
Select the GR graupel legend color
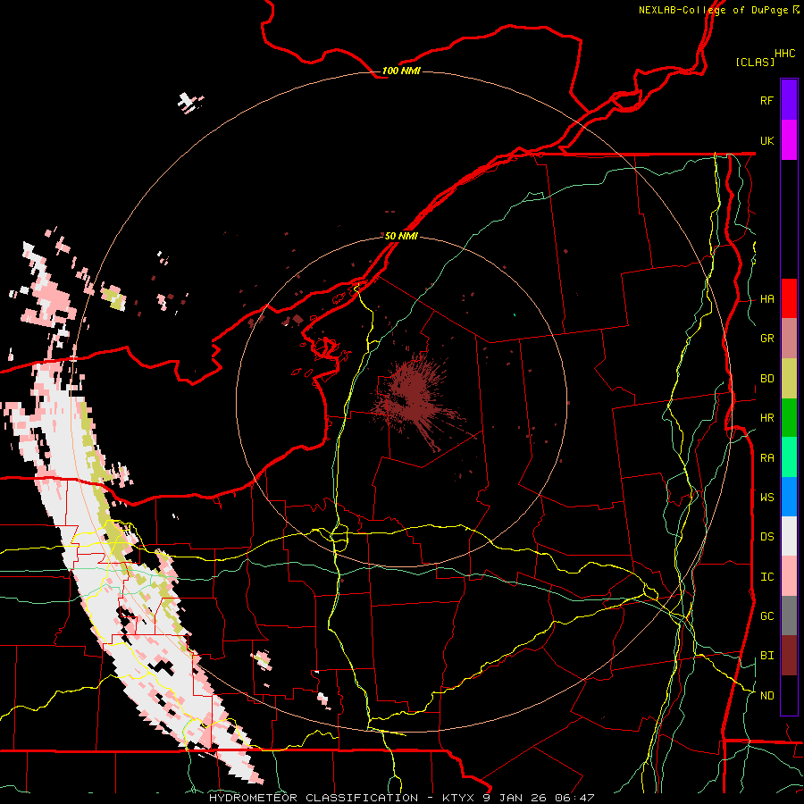tap(789, 339)
